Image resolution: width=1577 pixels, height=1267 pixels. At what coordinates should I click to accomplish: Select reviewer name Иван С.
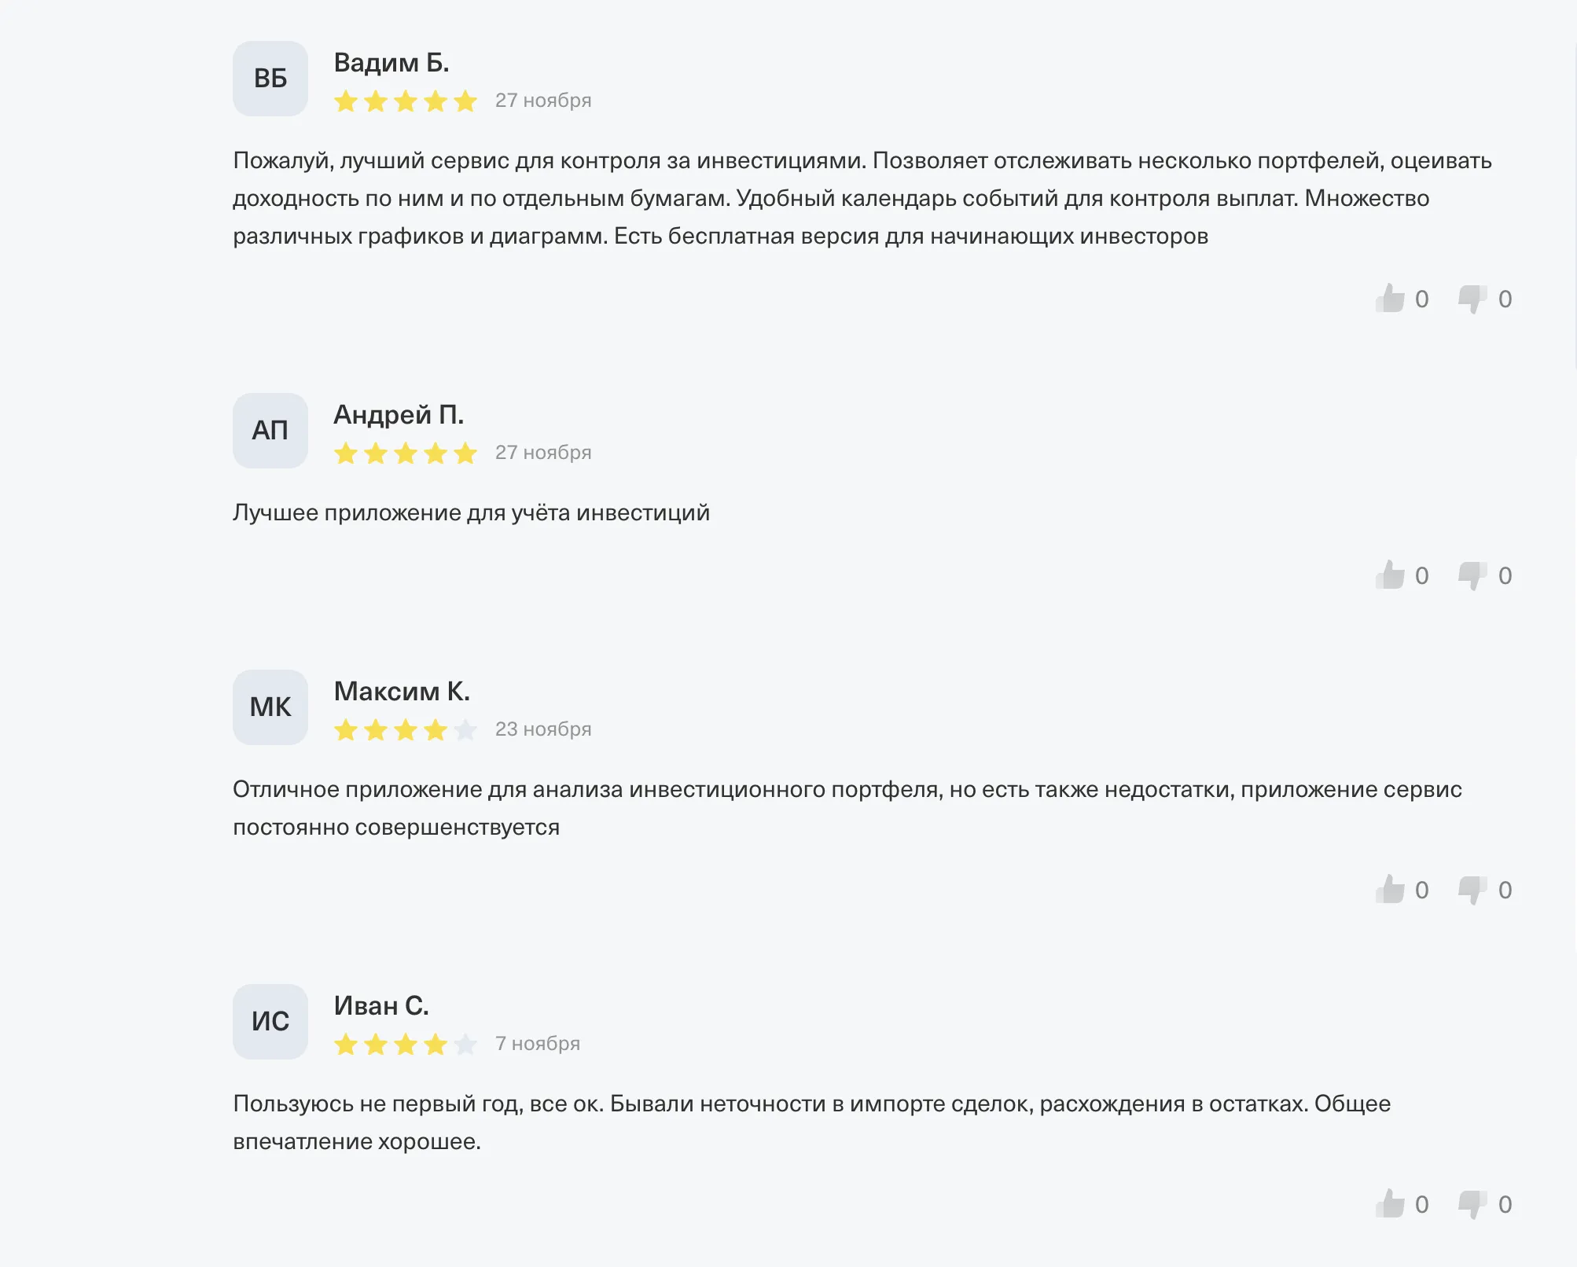381,1006
